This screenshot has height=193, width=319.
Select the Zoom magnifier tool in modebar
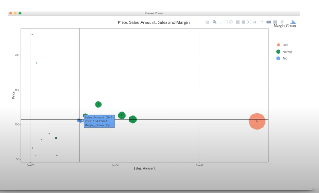214,22
